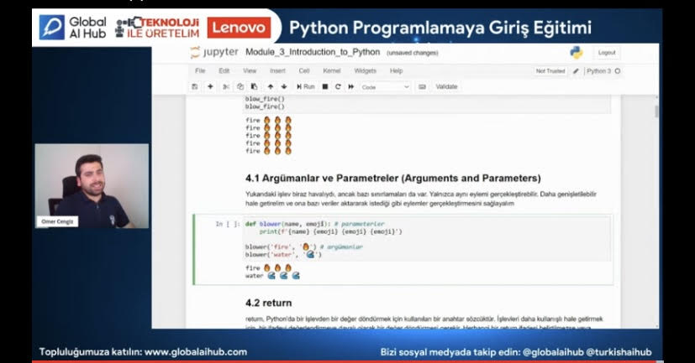Open the command palette keyboard icon

[x=422, y=86]
